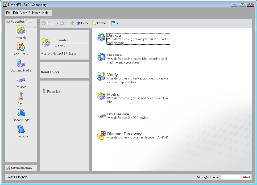
Task: Click the Favorites group header icon
Action: (x=7, y=22)
